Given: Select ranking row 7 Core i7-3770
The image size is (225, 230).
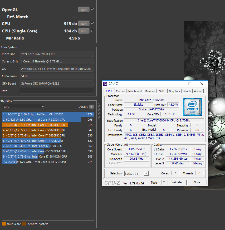Looking at the screenshot, I should tap(48, 146).
